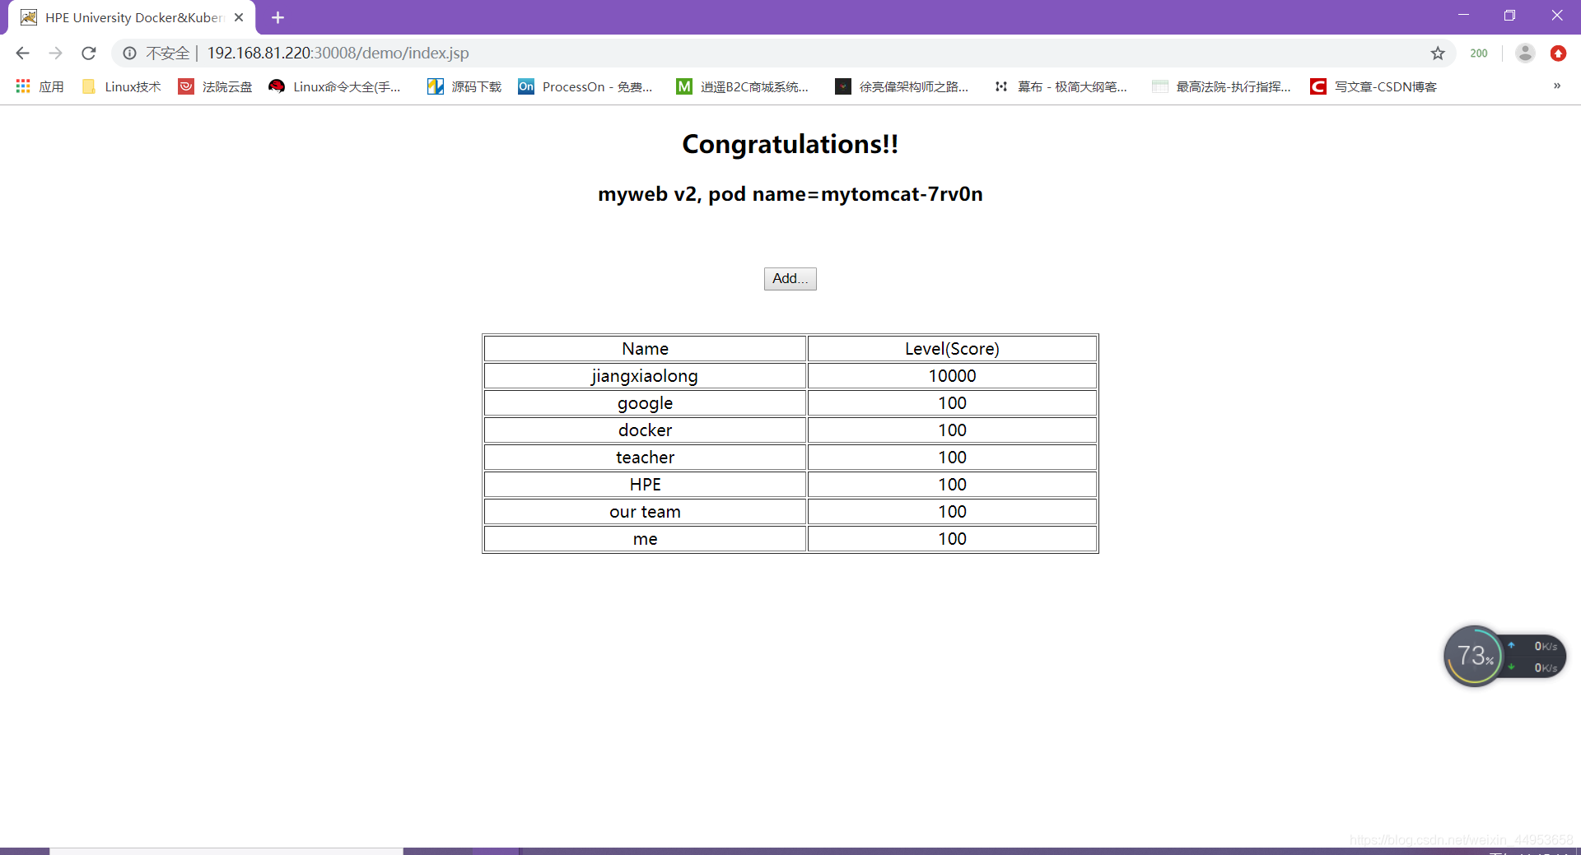This screenshot has height=855, width=1581.
Task: Go forward with the arrow button
Action: point(55,53)
